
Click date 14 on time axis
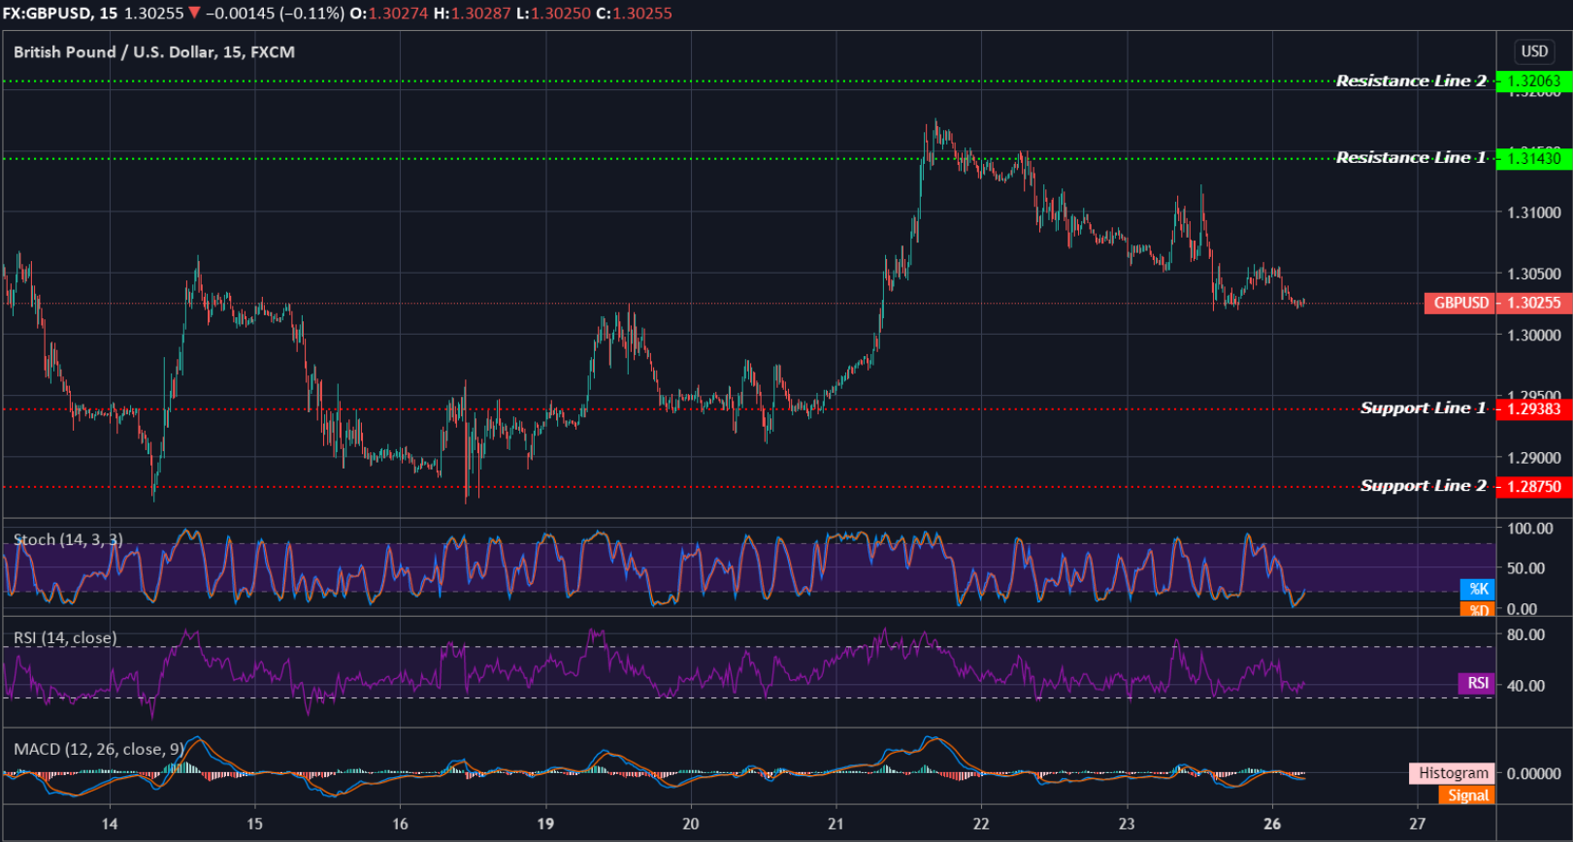click(110, 824)
